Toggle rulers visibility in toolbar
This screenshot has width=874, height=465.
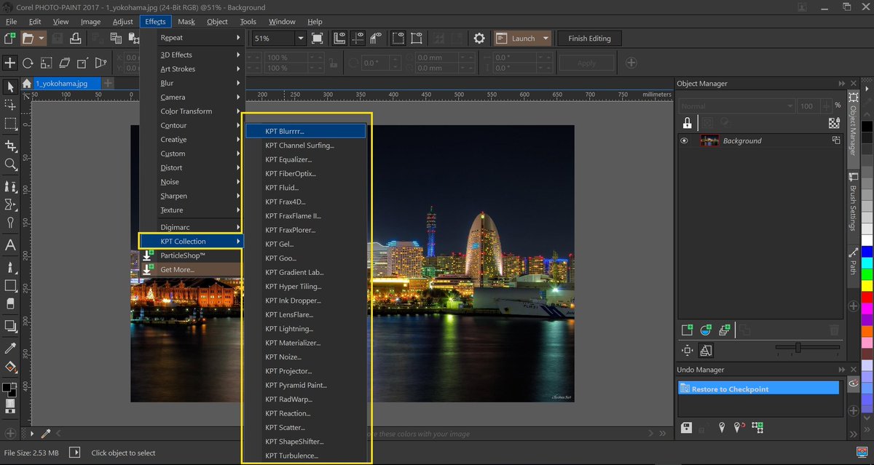pyautogui.click(x=339, y=39)
